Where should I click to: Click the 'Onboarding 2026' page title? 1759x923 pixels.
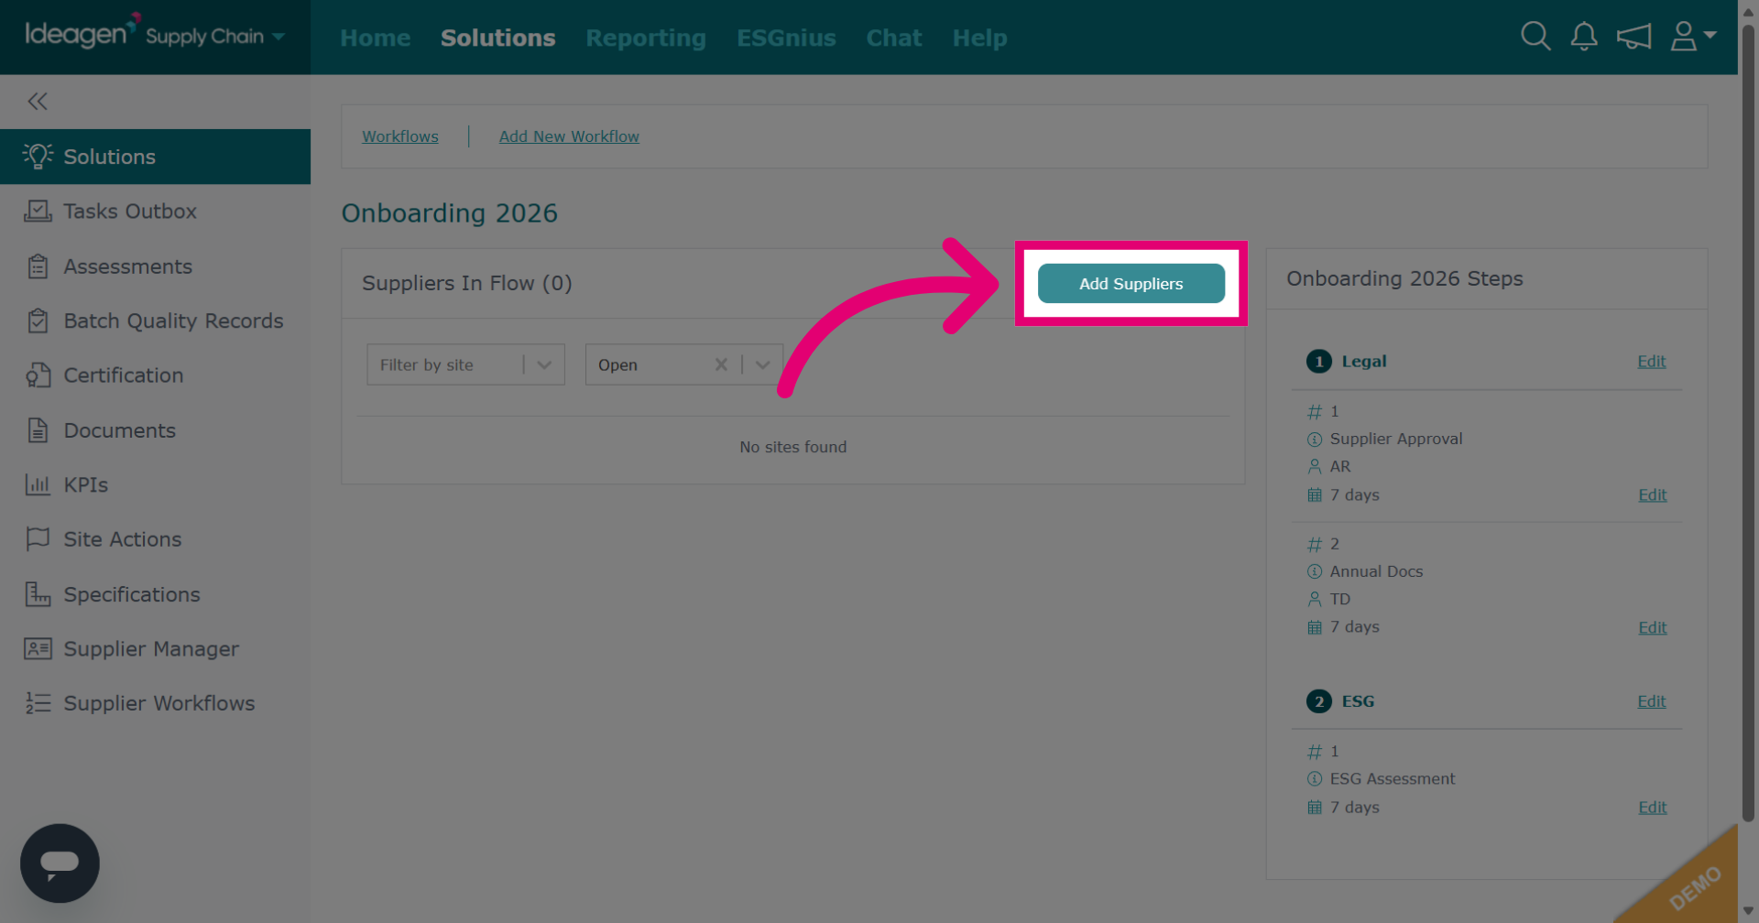450,213
